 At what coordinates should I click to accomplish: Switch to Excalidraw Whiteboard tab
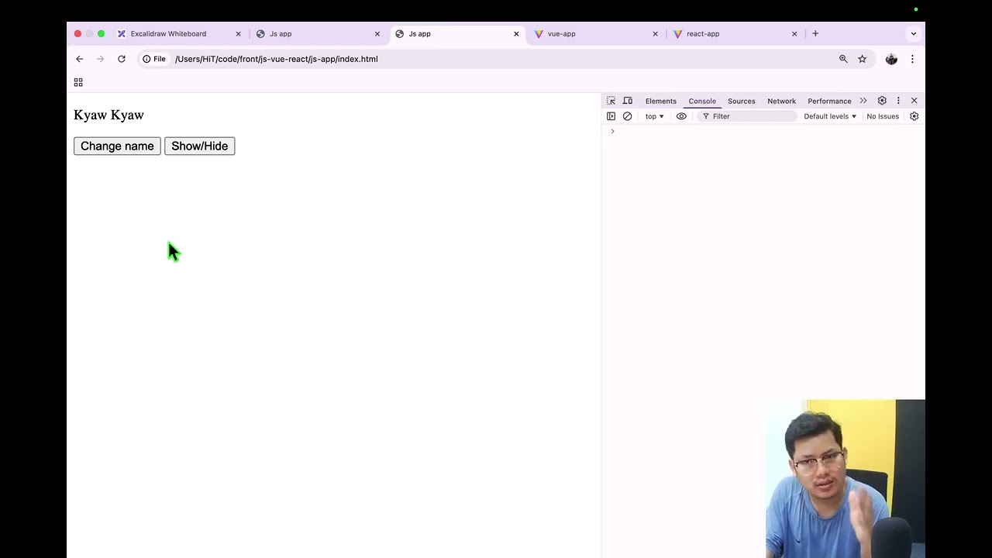(x=168, y=33)
